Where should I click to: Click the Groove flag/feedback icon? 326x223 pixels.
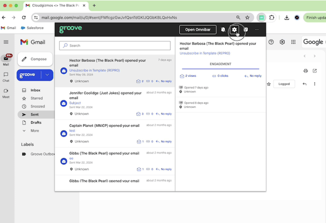tap(246, 30)
